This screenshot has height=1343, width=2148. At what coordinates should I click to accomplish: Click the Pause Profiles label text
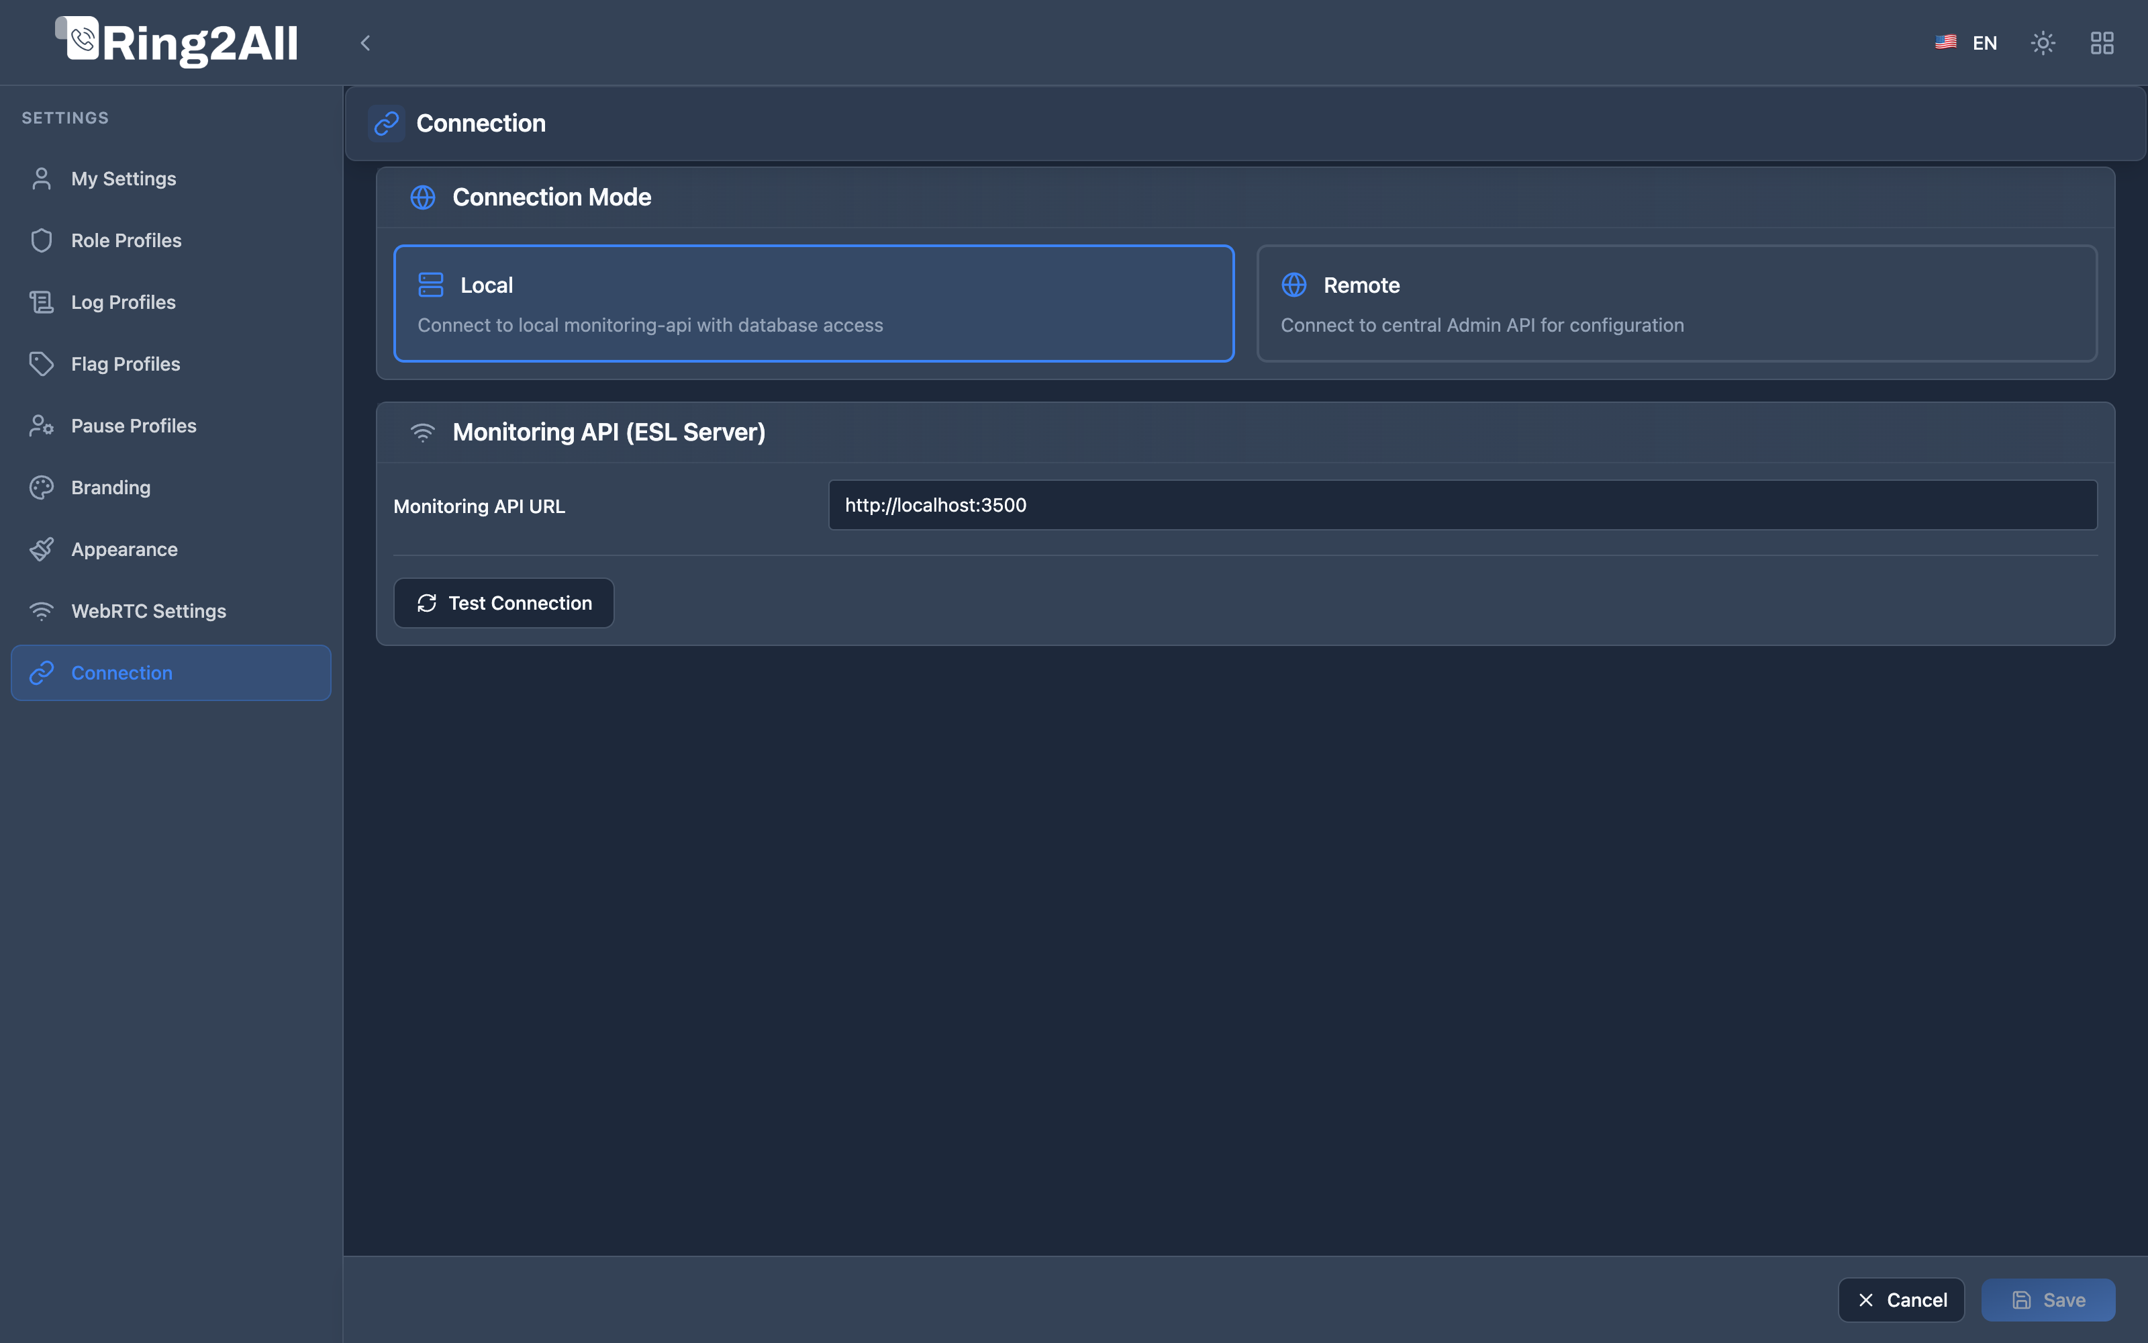click(x=134, y=426)
